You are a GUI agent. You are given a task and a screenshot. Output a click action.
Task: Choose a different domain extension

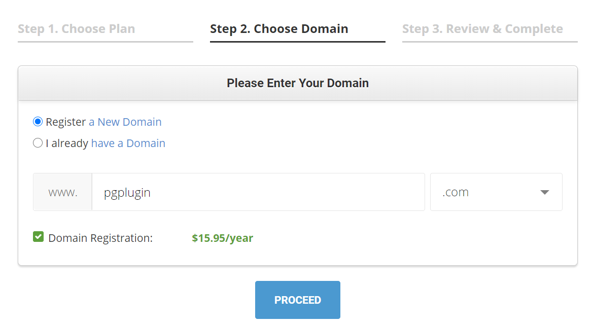[496, 192]
